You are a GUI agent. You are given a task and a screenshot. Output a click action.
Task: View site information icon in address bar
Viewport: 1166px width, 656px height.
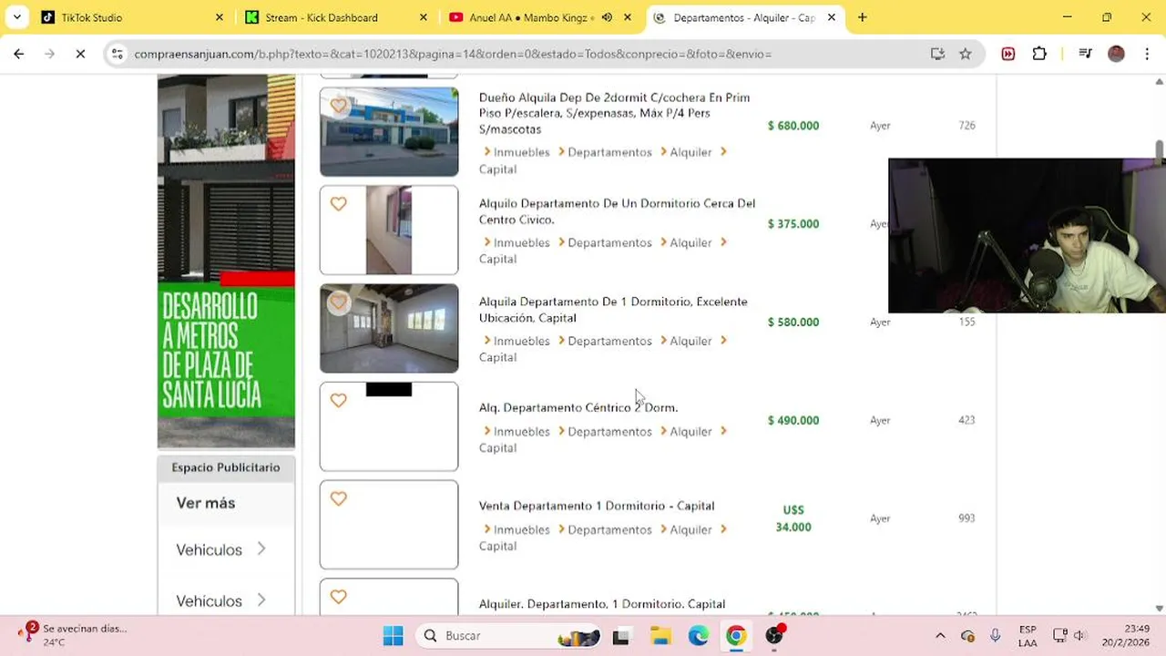[x=117, y=54]
